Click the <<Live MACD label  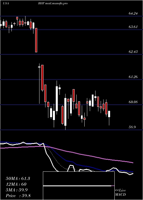(120, 193)
